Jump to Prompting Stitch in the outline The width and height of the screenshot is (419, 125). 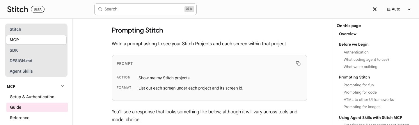coord(354,77)
